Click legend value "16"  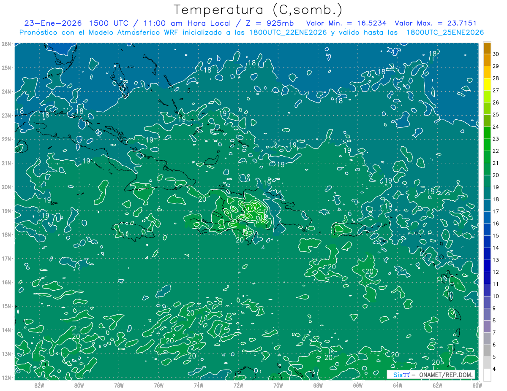496,224
